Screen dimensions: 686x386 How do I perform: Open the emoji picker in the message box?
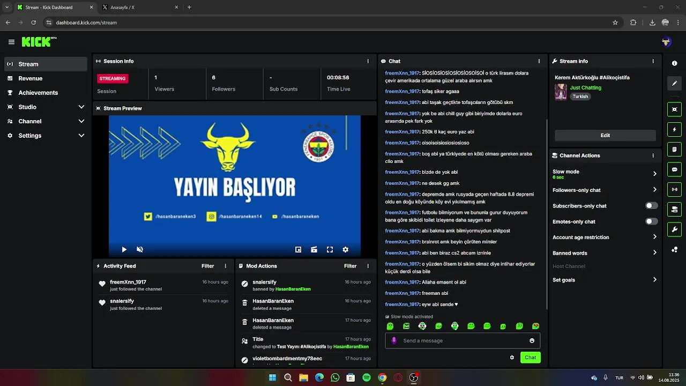[532, 340]
